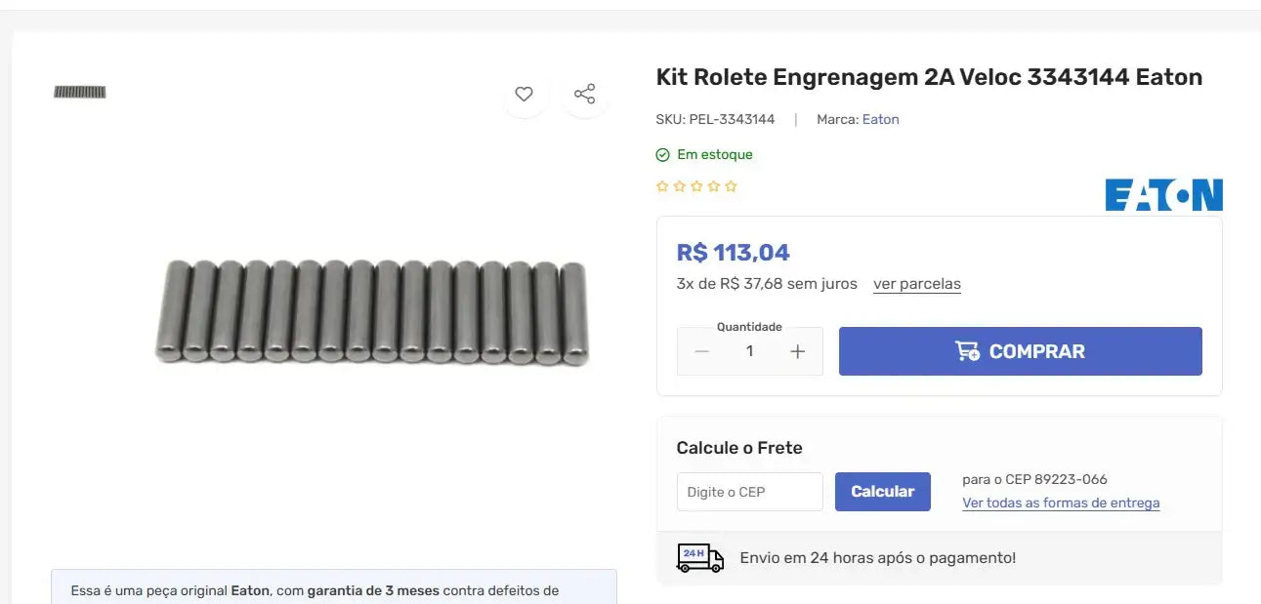Click the plus icon to increase quantity
Screen dimensions: 1261x604
tap(798, 350)
